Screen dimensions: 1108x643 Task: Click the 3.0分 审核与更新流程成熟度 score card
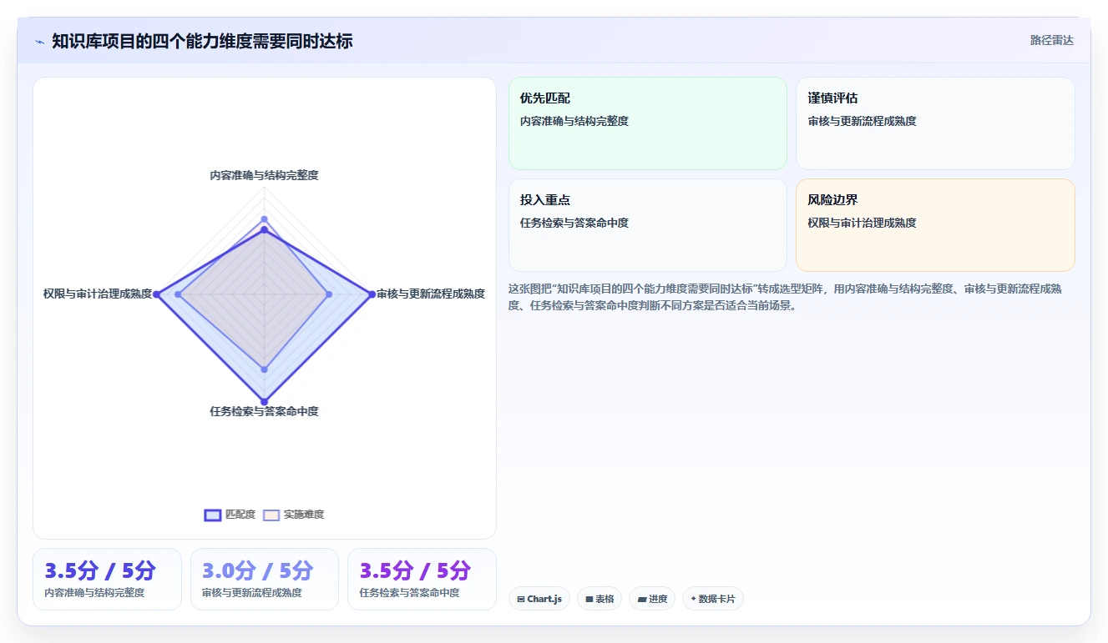point(265,579)
